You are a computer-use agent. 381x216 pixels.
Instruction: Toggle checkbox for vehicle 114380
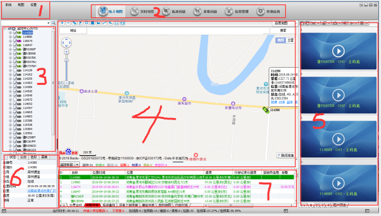tap(15, 33)
